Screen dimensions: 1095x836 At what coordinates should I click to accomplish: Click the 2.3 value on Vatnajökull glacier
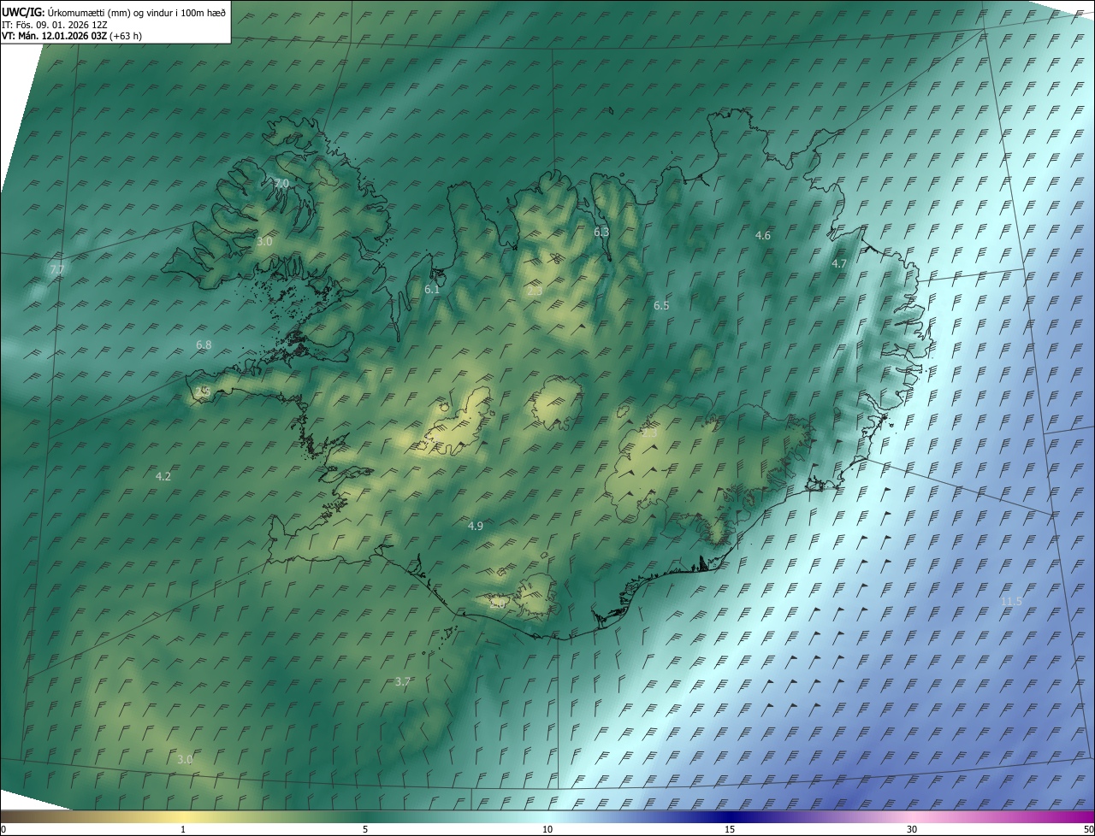coord(649,433)
